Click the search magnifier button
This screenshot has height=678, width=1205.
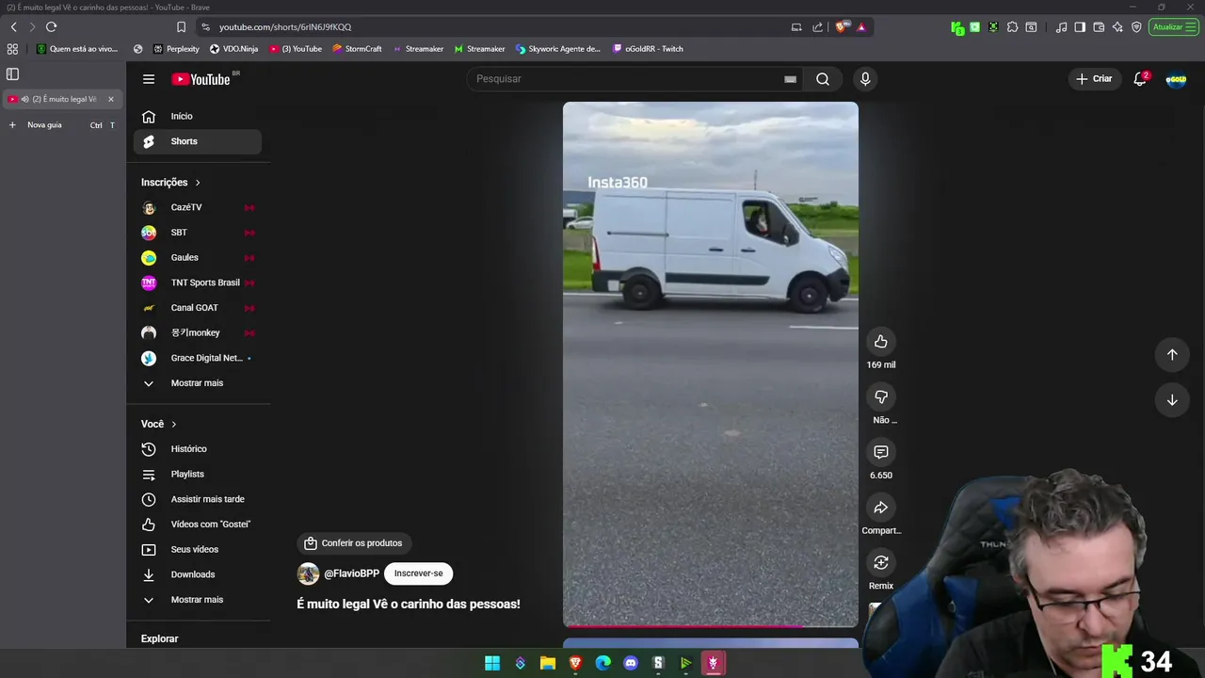pos(823,79)
